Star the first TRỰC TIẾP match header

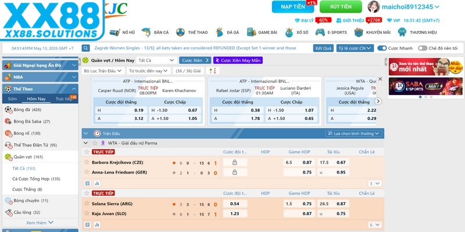point(87,152)
